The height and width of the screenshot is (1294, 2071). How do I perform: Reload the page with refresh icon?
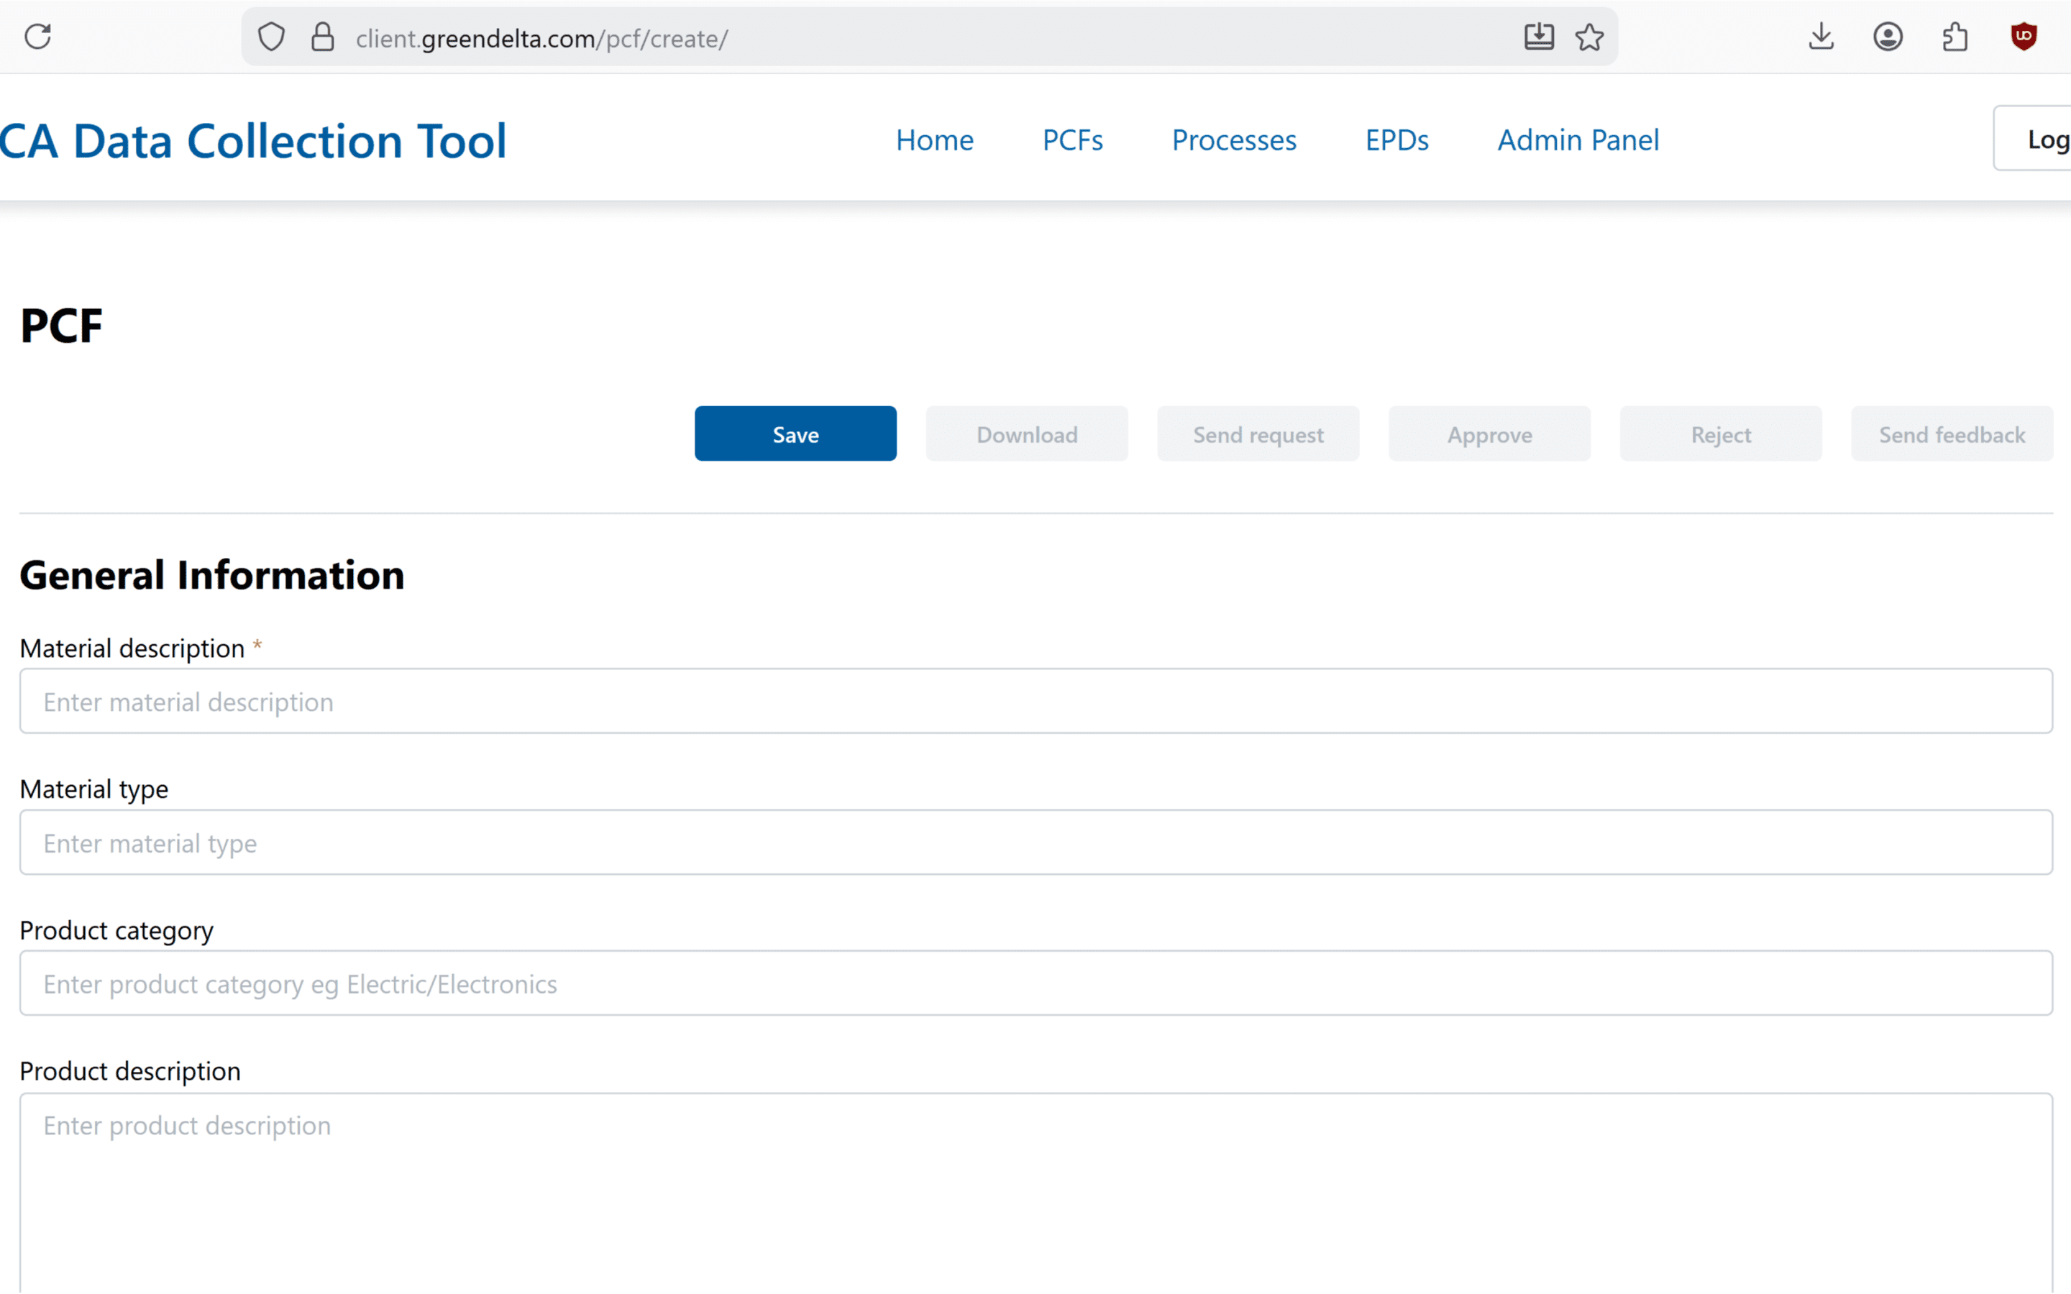click(37, 37)
